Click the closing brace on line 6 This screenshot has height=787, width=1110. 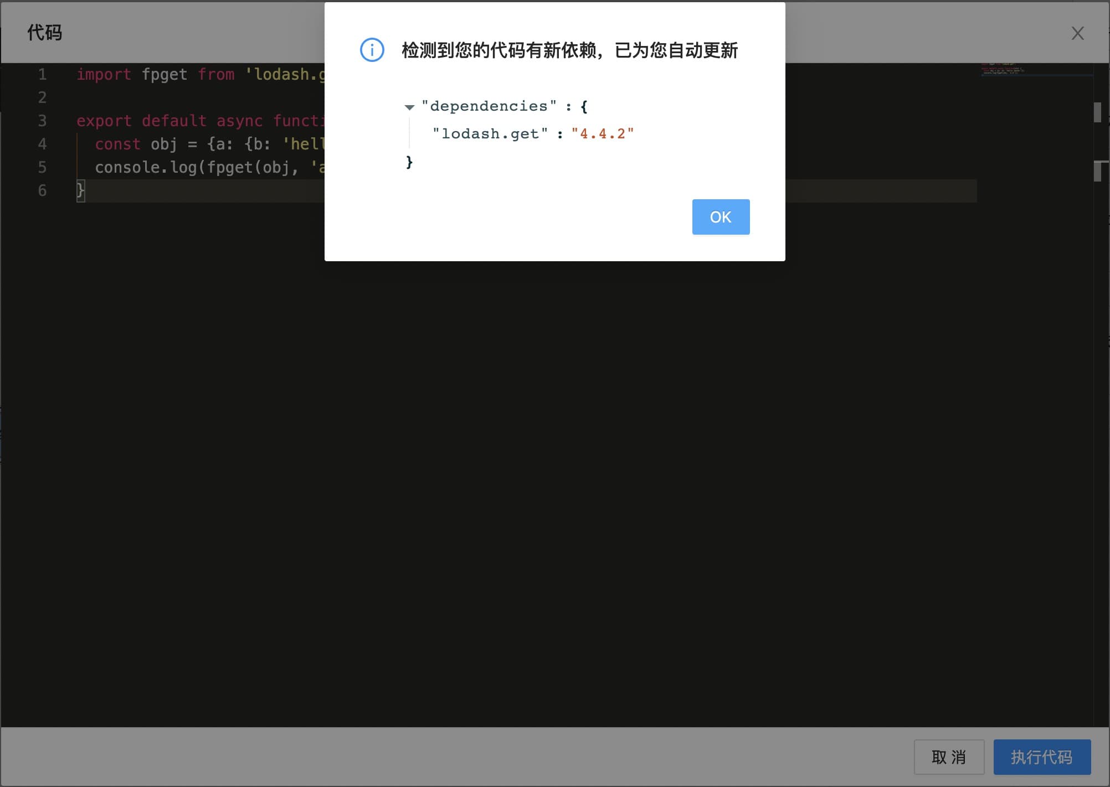coord(80,191)
